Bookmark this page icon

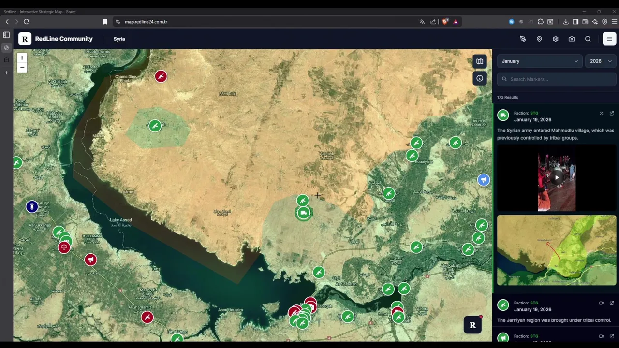click(x=105, y=22)
